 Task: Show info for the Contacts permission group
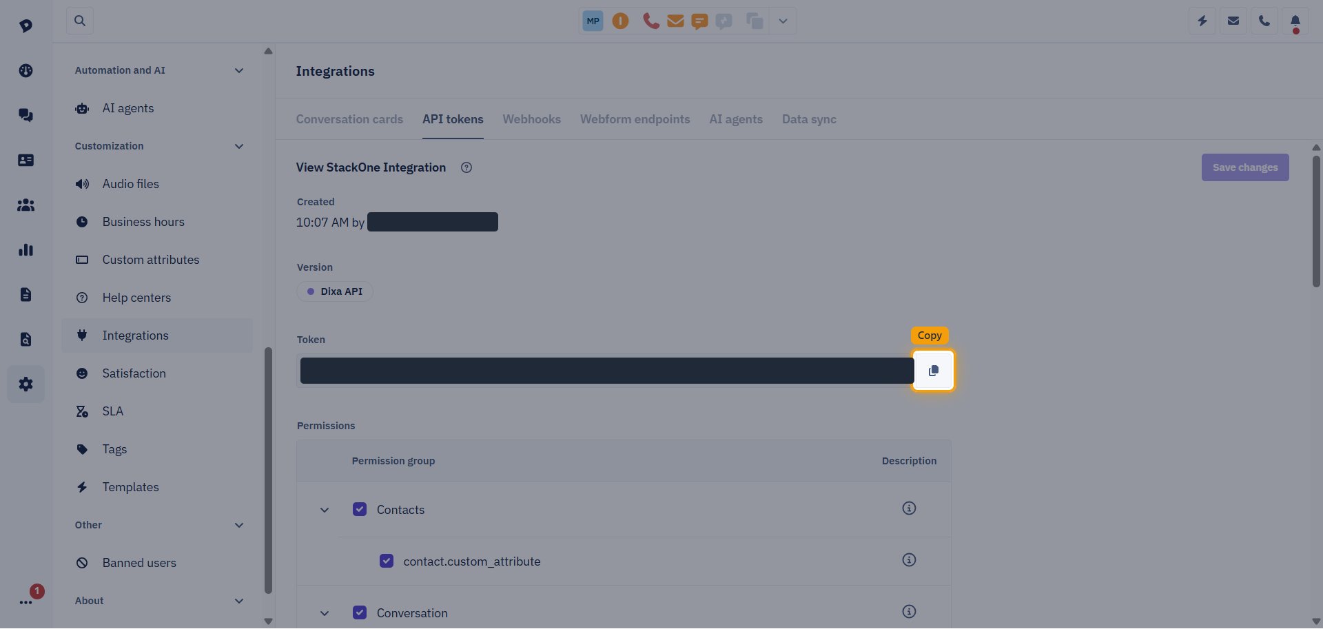pyautogui.click(x=909, y=508)
